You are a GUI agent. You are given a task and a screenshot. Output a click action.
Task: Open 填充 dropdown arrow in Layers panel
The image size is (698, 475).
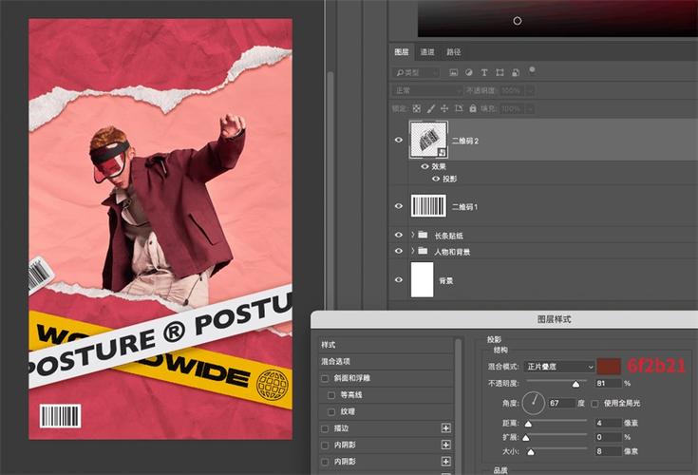(x=530, y=108)
